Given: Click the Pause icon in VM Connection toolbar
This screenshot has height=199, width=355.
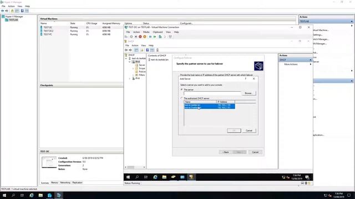Looking at the screenshot, I should click(150, 37).
